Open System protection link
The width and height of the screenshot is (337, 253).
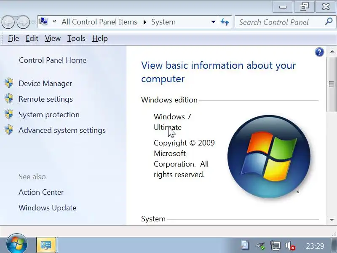point(49,115)
